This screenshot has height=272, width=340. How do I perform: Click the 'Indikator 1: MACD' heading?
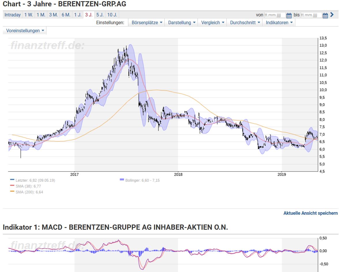115,227
